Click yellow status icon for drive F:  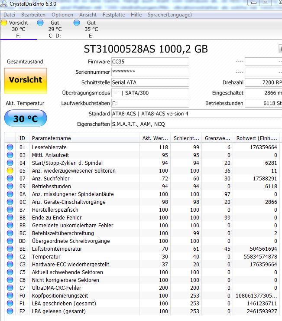[x=4, y=23]
